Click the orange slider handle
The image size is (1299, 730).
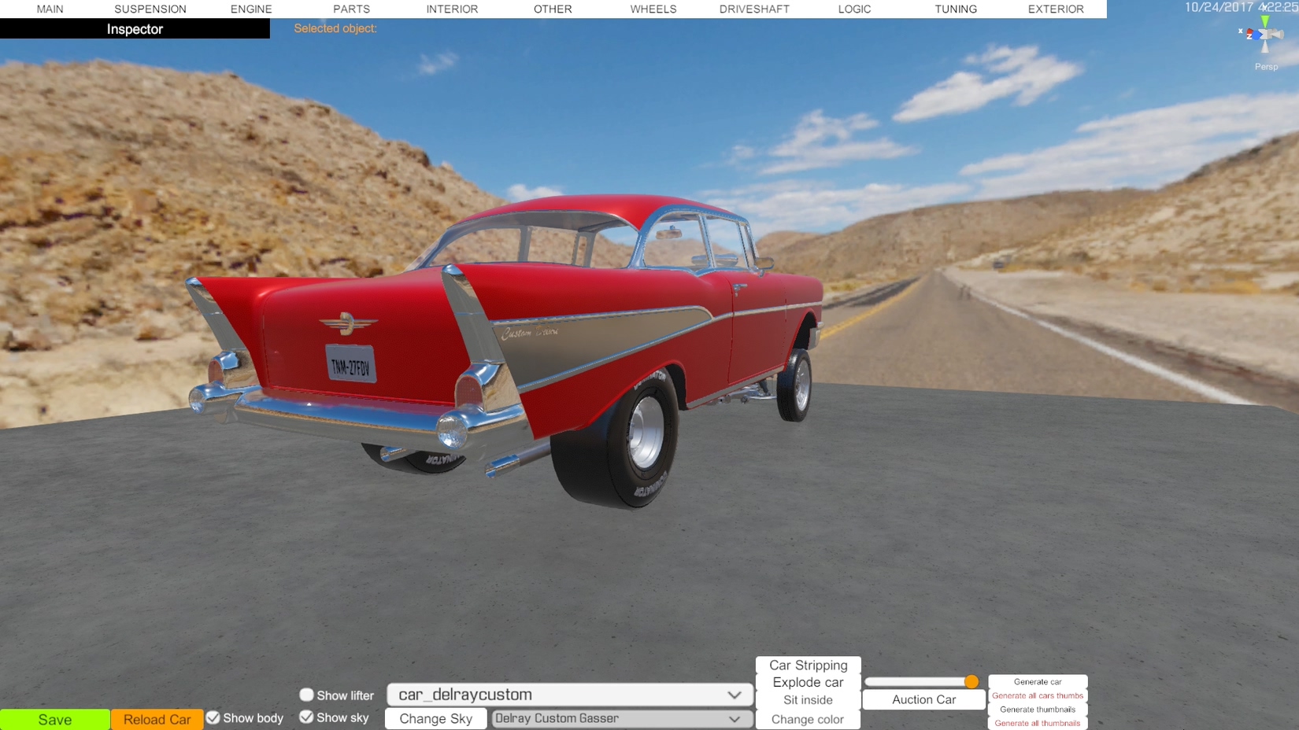pos(971,681)
